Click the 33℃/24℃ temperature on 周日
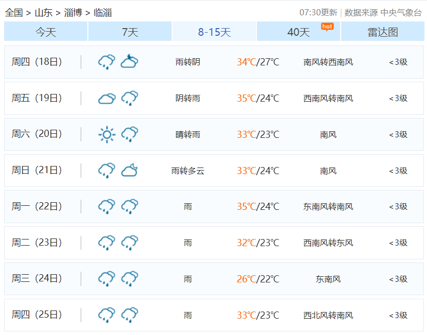 (x=258, y=171)
